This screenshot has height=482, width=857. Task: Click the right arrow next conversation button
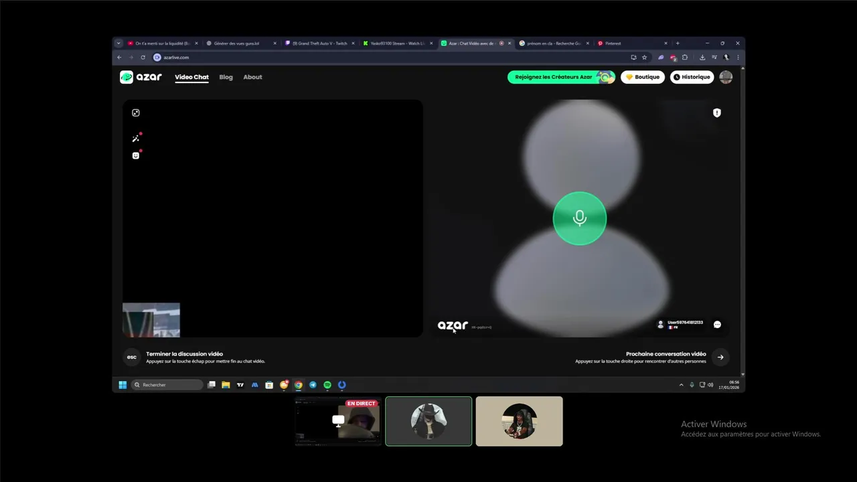coord(720,357)
